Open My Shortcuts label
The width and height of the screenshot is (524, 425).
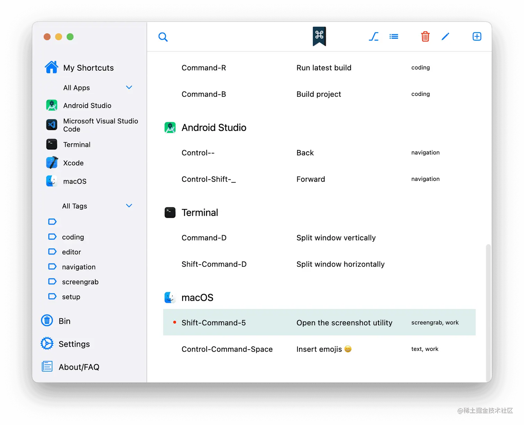[x=88, y=68]
